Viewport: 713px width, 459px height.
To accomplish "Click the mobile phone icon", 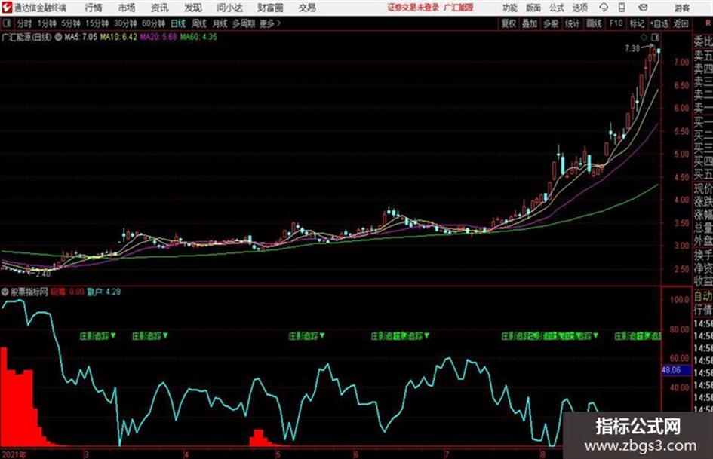I will [x=622, y=8].
